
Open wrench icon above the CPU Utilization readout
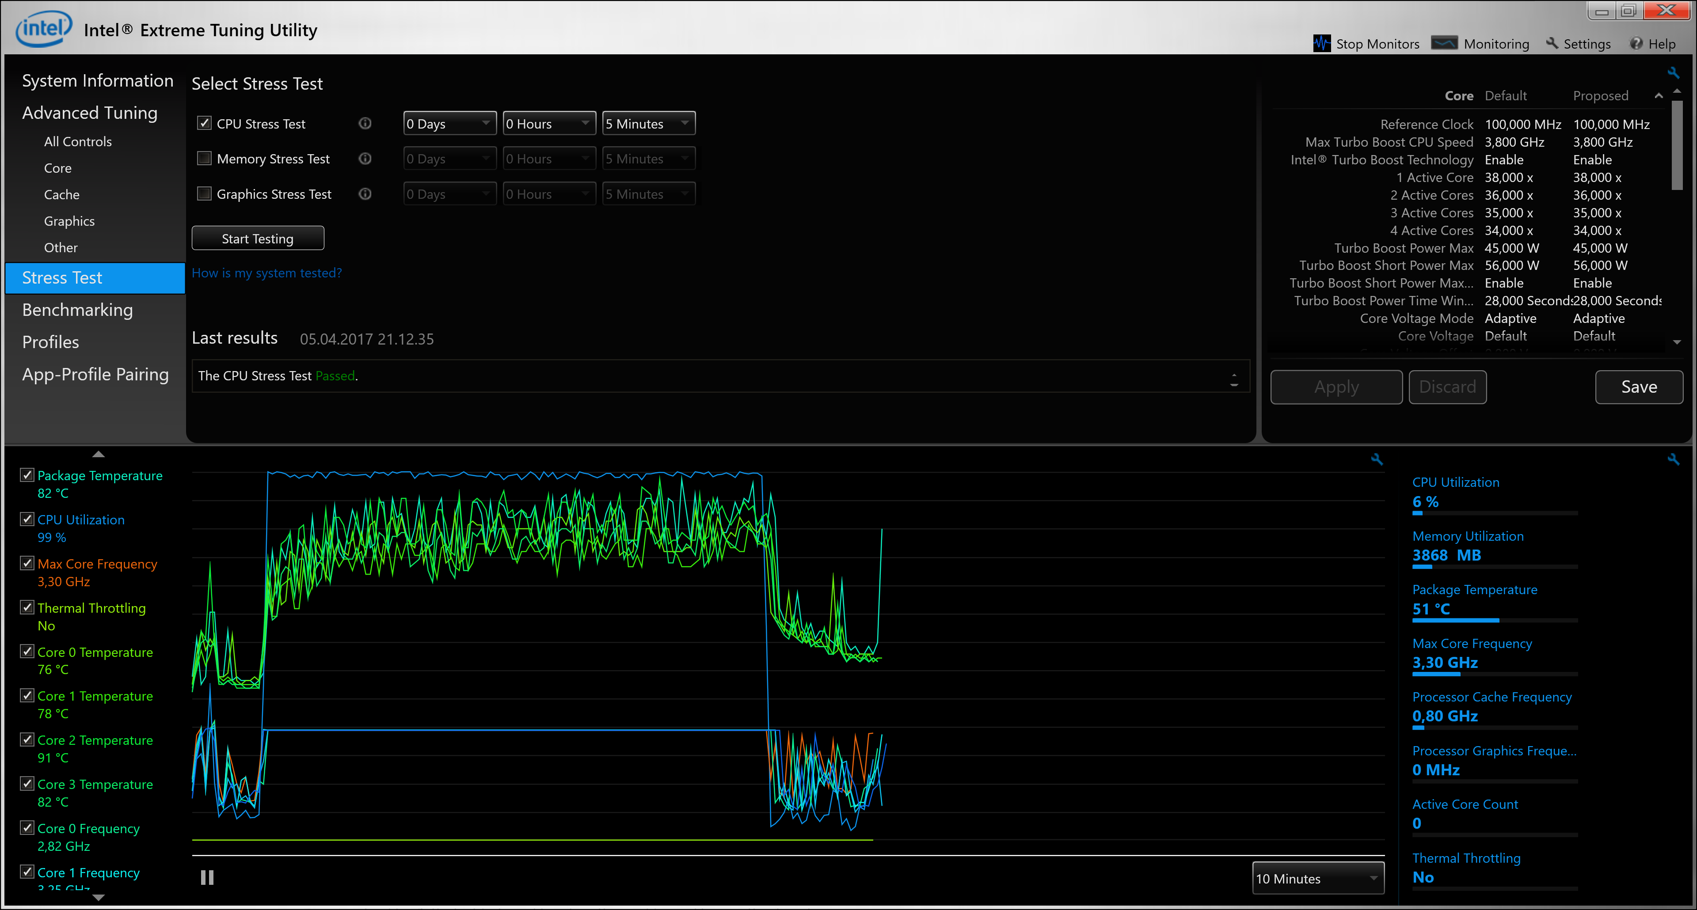pos(1673,459)
